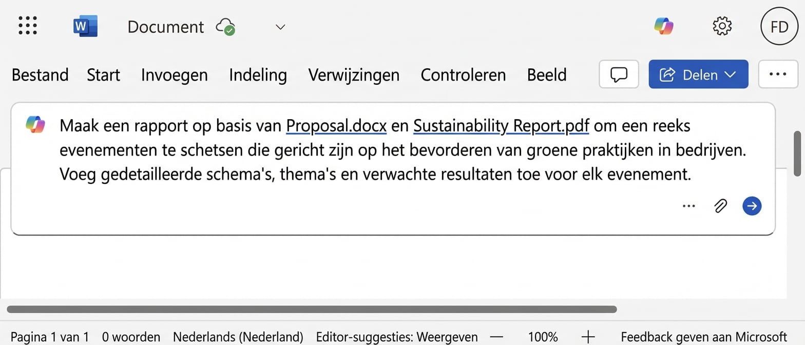Open the Comments panel
This screenshot has width=805, height=345.
(x=618, y=74)
